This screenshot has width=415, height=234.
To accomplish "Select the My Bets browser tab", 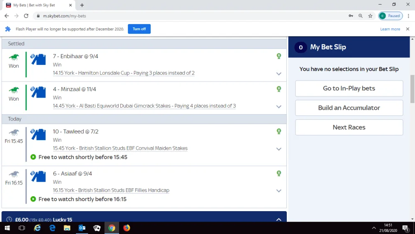I will coord(39,5).
